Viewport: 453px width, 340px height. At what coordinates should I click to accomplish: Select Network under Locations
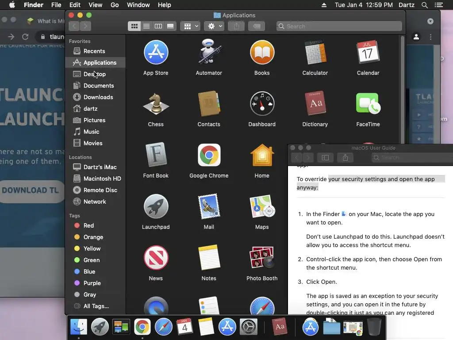95,201
